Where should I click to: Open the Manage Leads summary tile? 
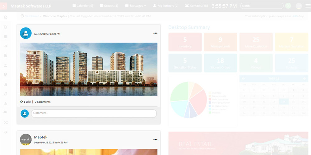(x=220, y=42)
